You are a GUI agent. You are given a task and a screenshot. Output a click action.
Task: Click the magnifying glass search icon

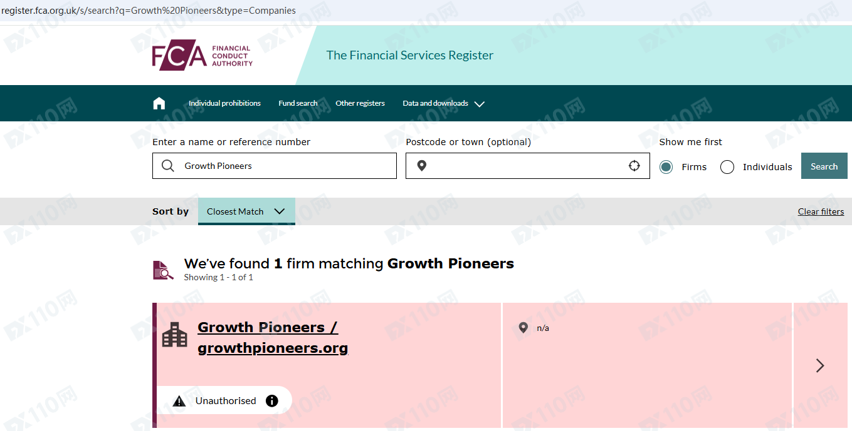(x=168, y=166)
